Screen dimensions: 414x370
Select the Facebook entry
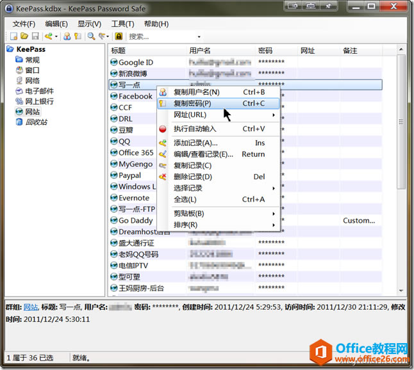click(x=135, y=96)
